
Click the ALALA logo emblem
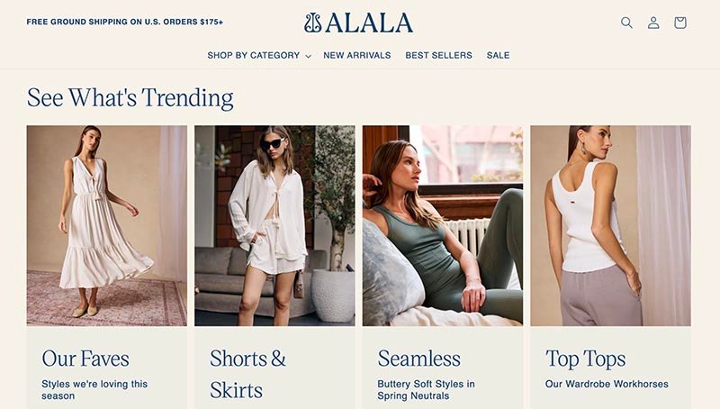(x=313, y=23)
